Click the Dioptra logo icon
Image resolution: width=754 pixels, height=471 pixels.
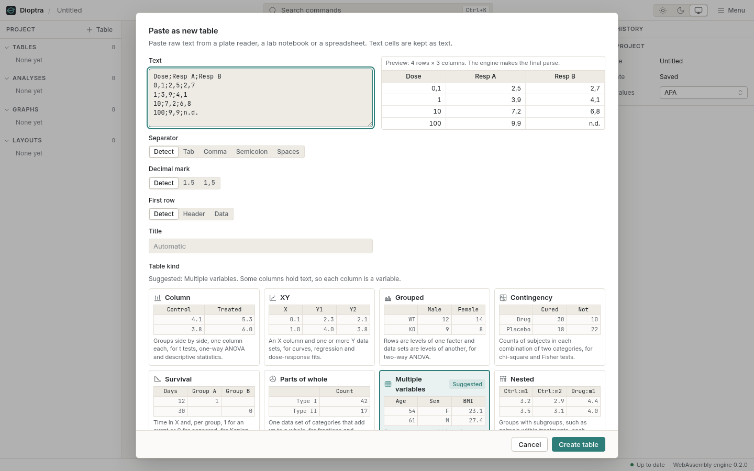pos(11,10)
